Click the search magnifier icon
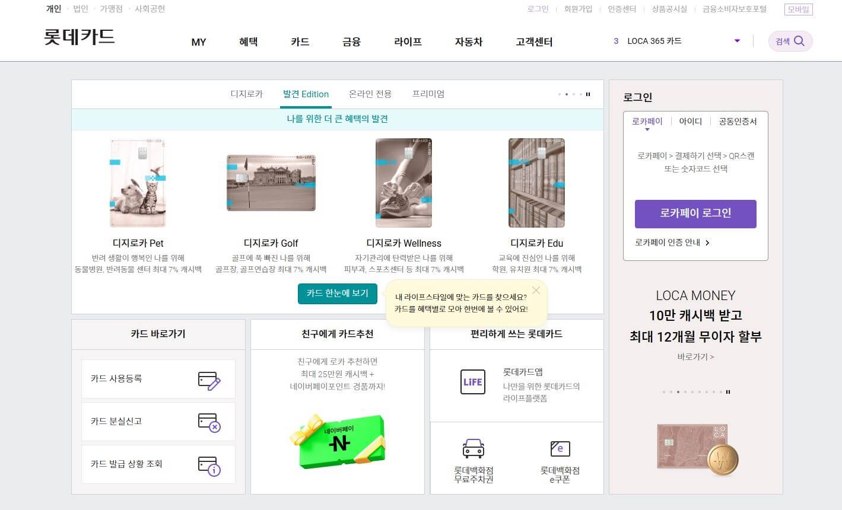The width and height of the screenshot is (842, 510). pyautogui.click(x=799, y=41)
